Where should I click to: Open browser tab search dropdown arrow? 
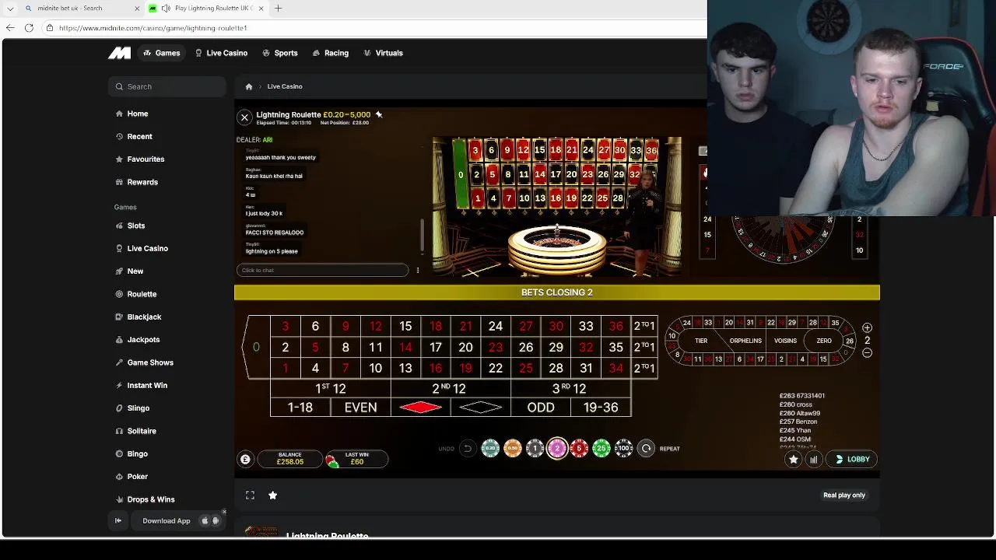(10, 9)
